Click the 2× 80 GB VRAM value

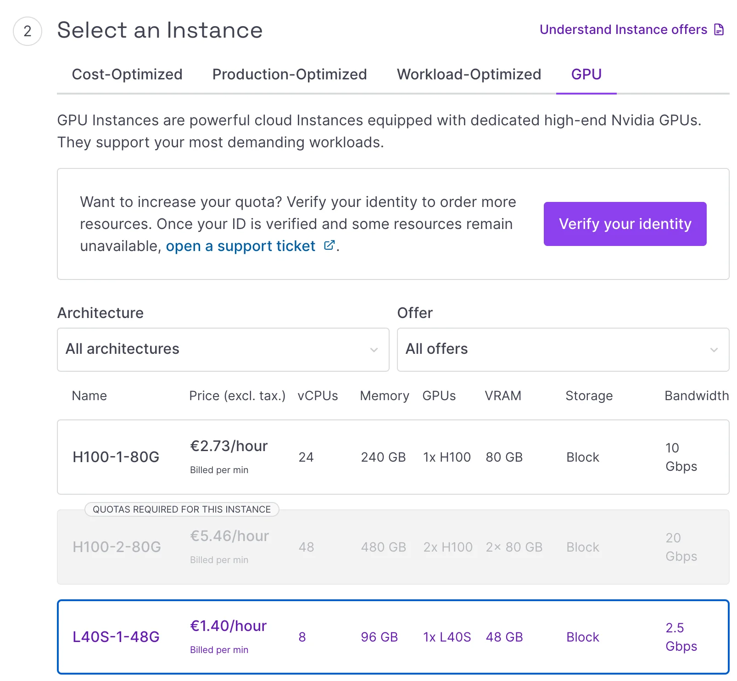[514, 547]
